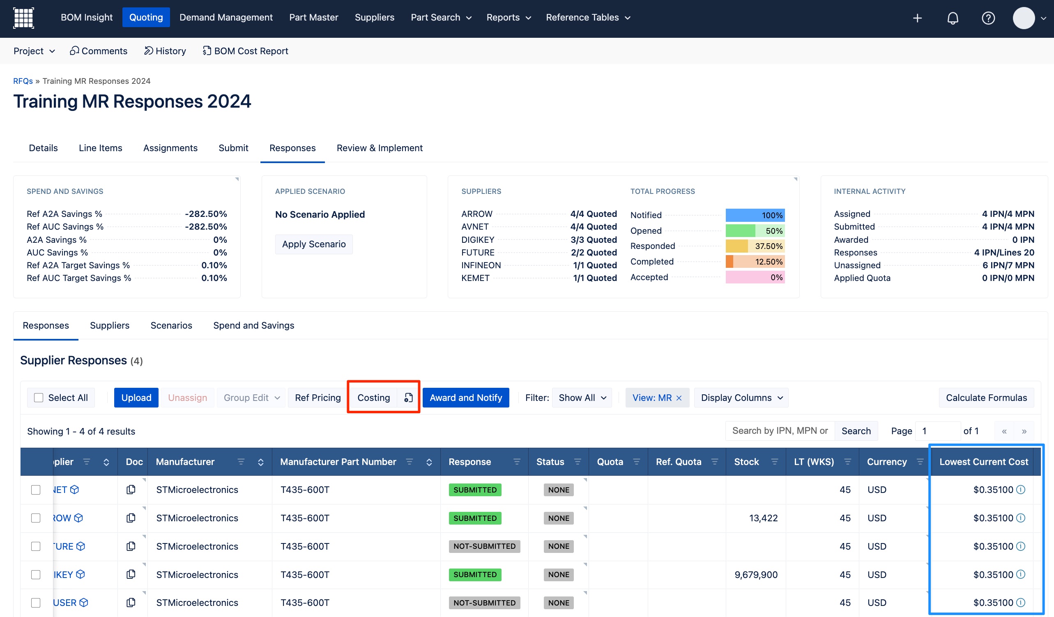Viewport: 1054px width, 617px height.
Task: Open the notifications bell
Action: (x=953, y=18)
